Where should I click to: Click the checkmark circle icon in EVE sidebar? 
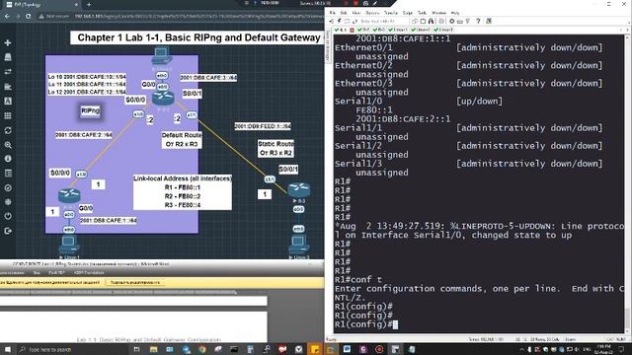click(x=8, y=188)
